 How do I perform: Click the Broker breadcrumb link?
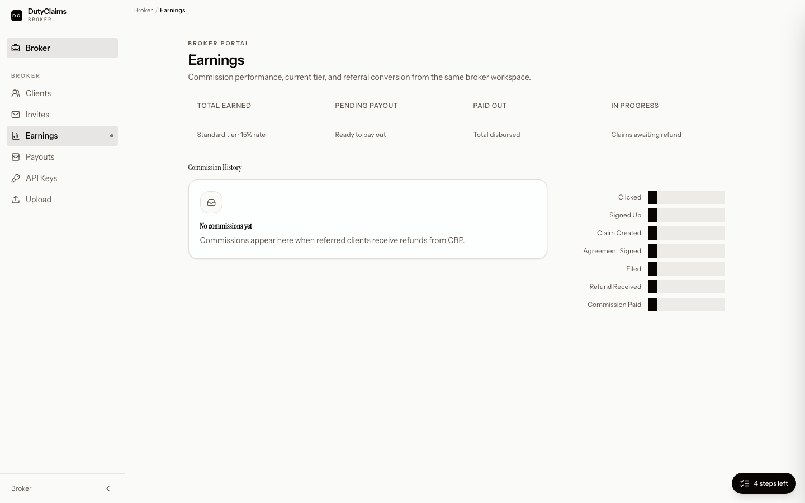click(x=143, y=10)
